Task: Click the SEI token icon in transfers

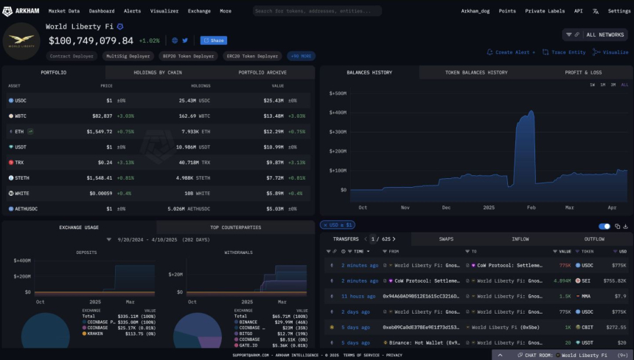Action: 578,281
